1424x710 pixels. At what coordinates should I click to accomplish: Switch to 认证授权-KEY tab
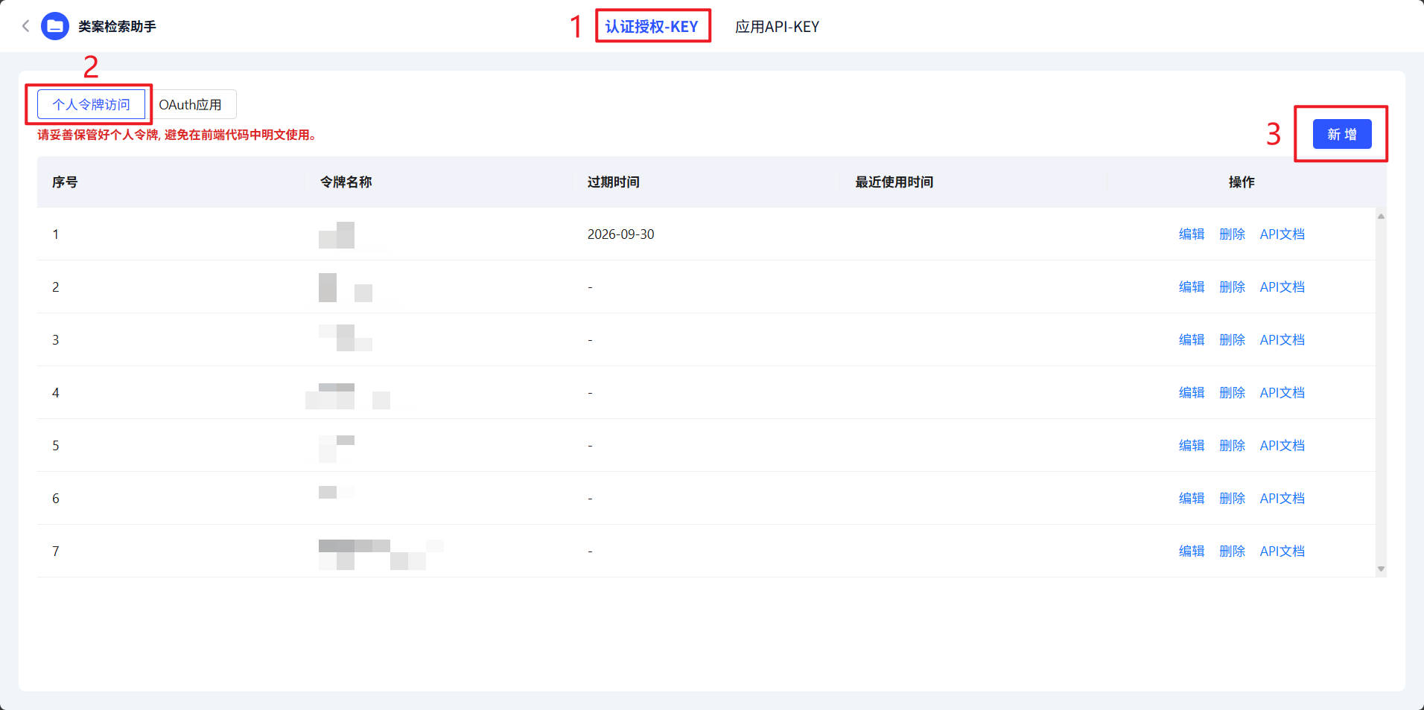pyautogui.click(x=652, y=27)
